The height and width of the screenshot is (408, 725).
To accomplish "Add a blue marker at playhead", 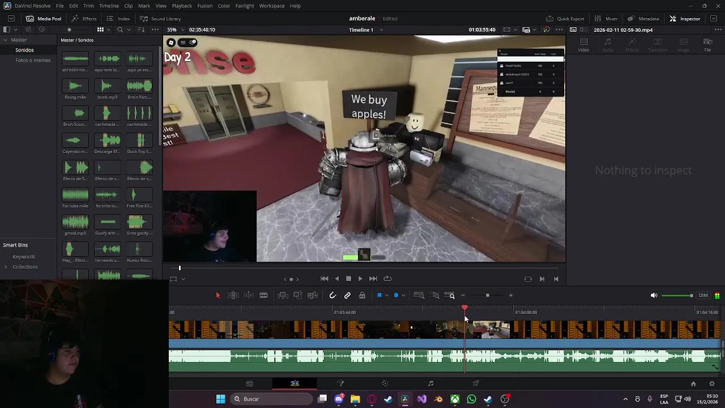I will click(x=396, y=295).
